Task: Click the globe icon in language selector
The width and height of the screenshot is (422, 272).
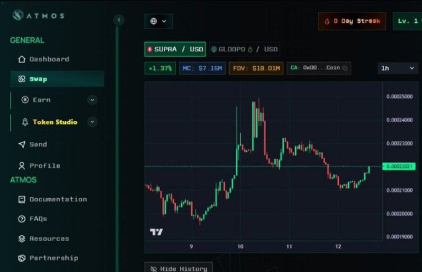Action: (x=154, y=21)
